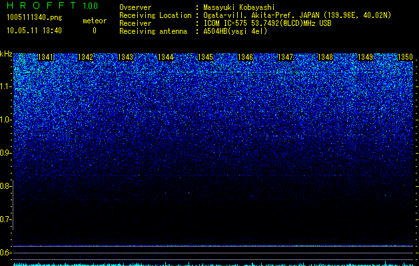Select the version number 1.0.0
419x266 pixels.
pyautogui.click(x=90, y=5)
